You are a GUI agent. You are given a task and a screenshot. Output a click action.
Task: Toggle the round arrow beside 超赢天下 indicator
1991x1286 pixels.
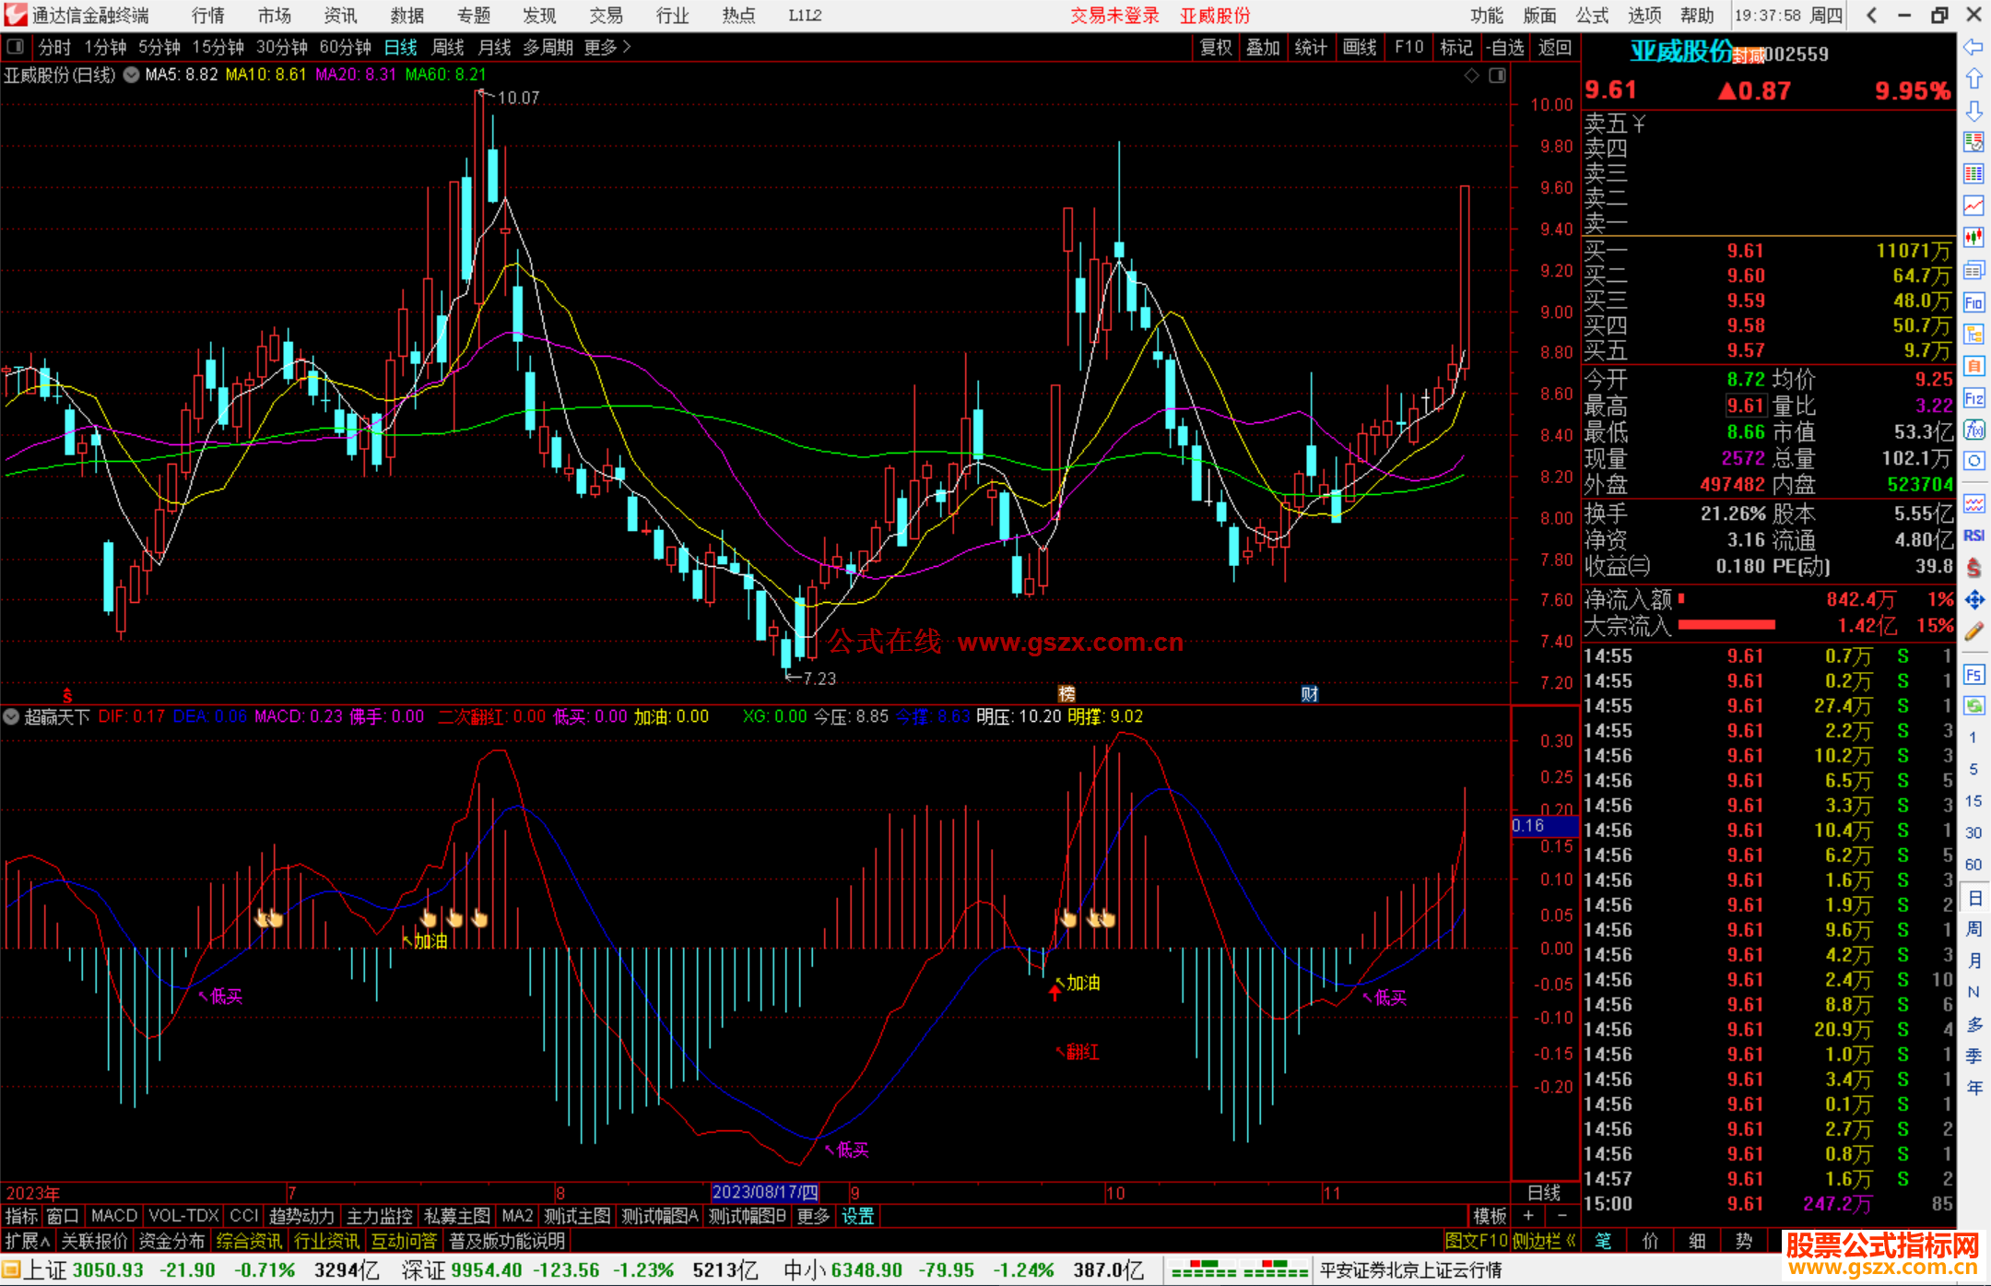point(11,716)
